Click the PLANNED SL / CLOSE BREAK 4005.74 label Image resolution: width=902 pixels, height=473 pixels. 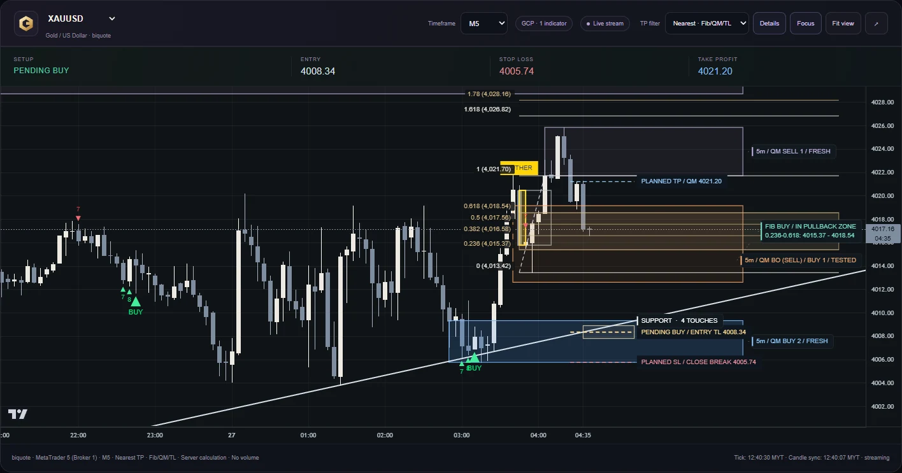click(x=699, y=362)
